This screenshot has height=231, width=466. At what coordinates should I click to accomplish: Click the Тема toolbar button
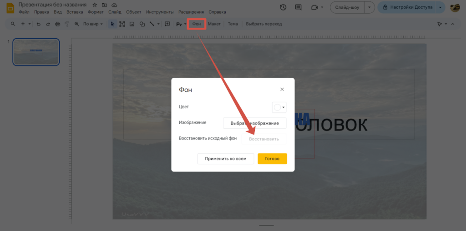tap(233, 24)
